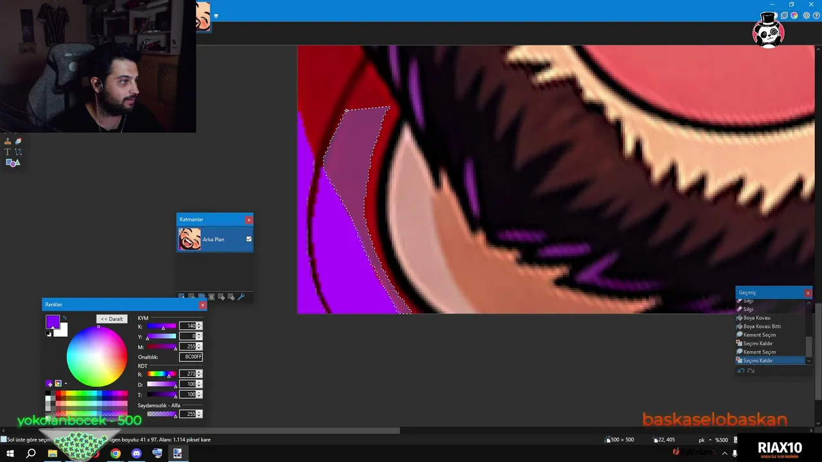Click the merge layer down icon
The image size is (822, 462).
(211, 297)
